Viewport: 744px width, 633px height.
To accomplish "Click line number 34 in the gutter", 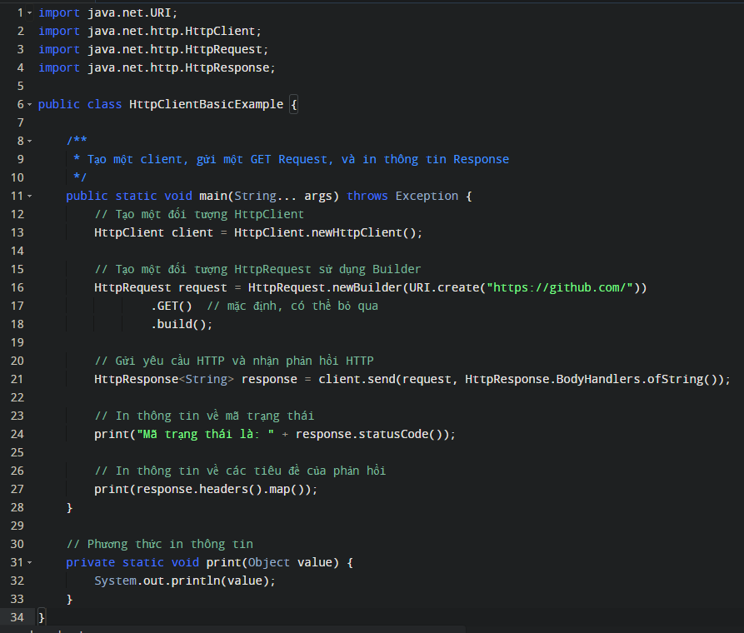I will [17, 617].
